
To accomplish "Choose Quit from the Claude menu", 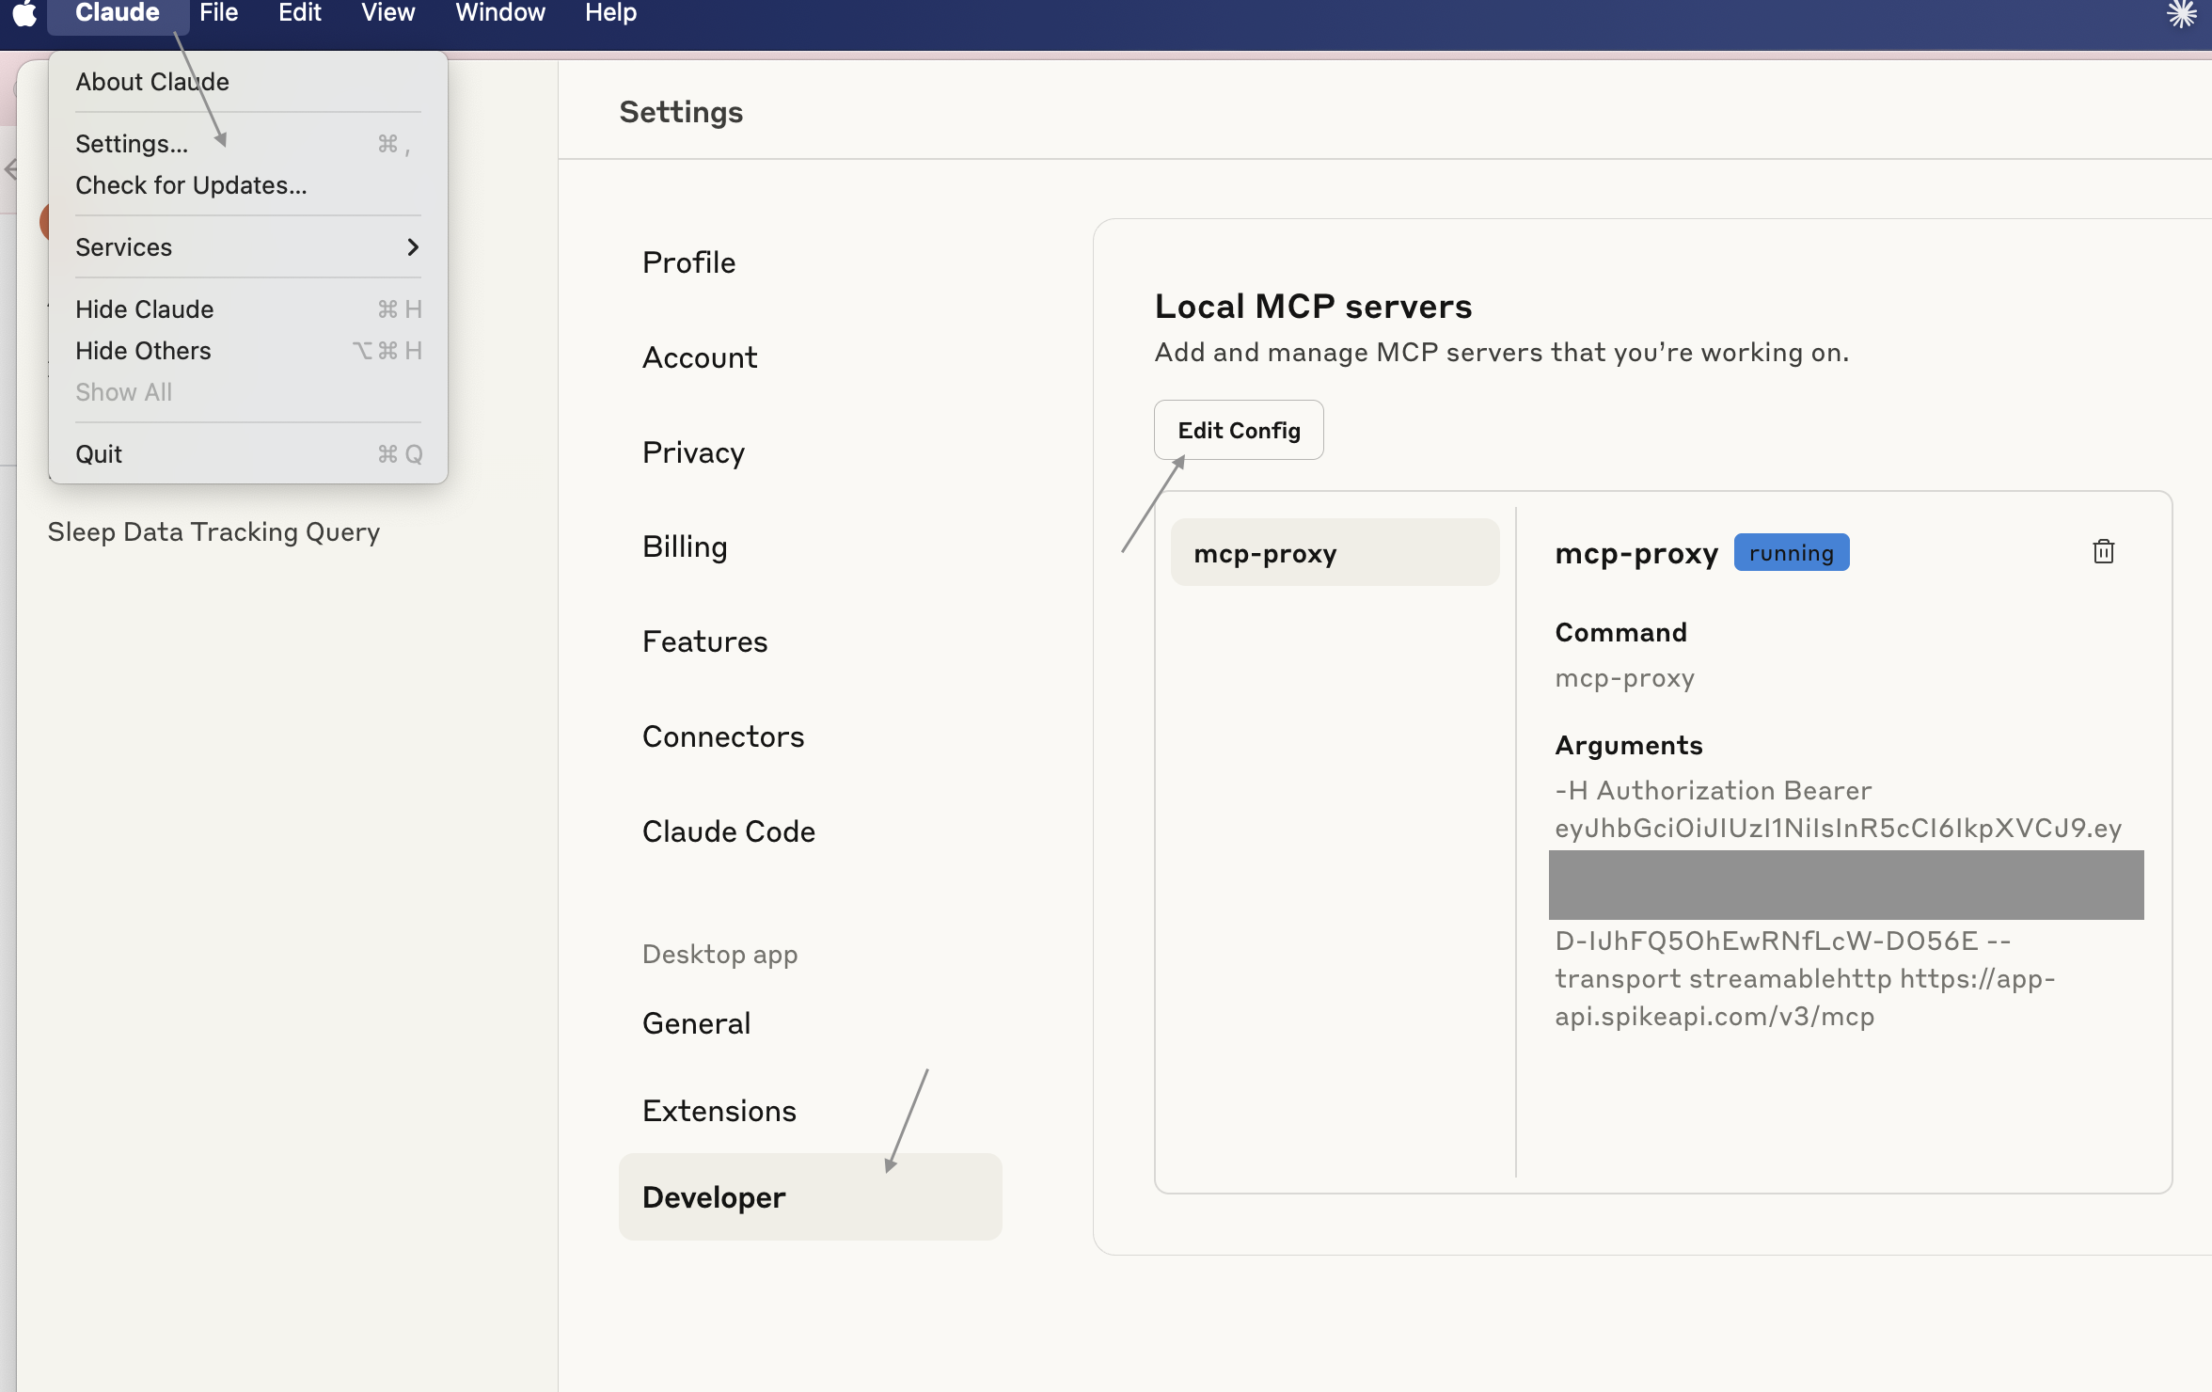I will click(248, 454).
